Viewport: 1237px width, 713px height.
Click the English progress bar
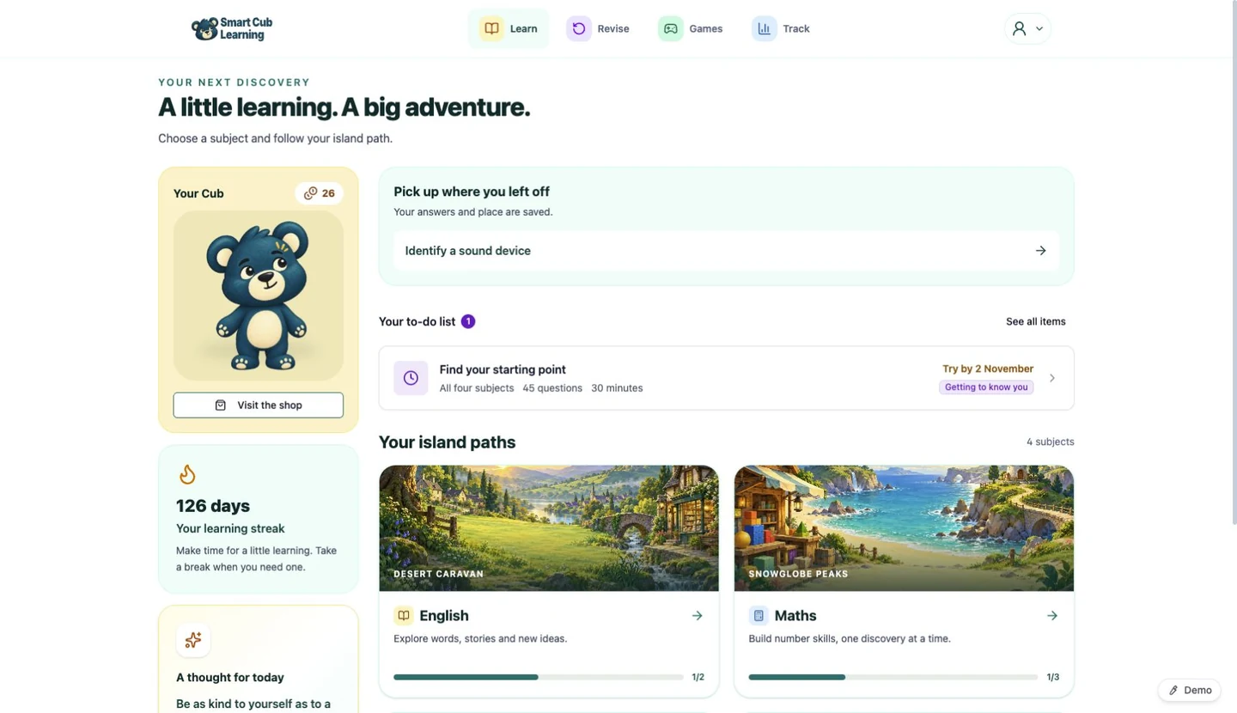click(x=539, y=677)
